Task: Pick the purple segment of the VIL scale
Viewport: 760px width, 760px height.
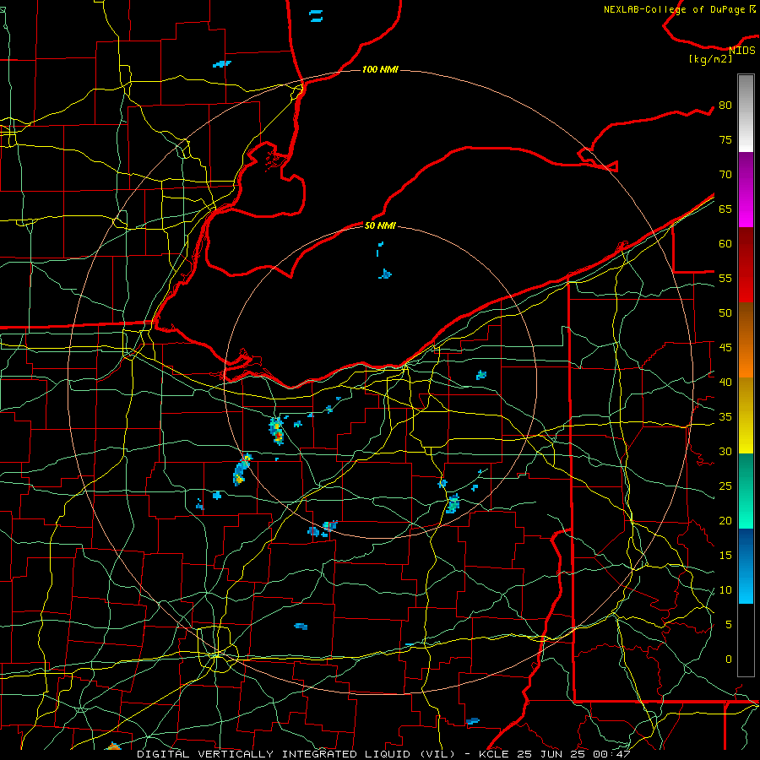Action: (746, 189)
